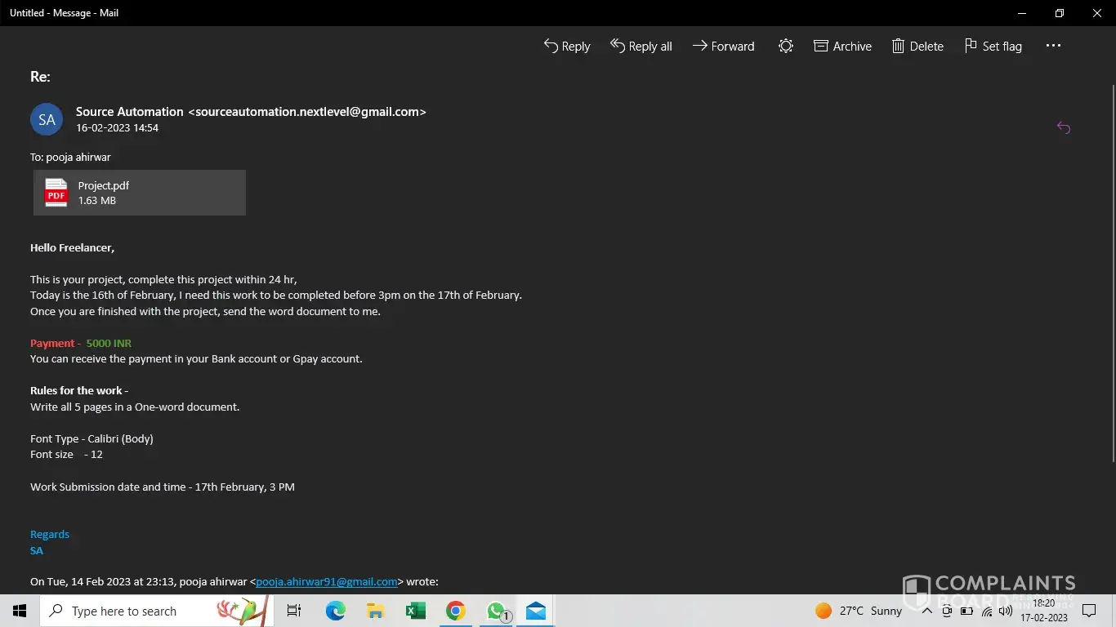Forward this email message

(723, 47)
